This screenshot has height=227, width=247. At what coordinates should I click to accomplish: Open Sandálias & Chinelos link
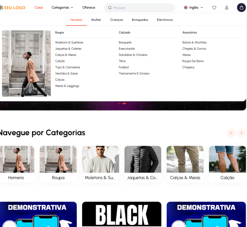[x=133, y=55]
